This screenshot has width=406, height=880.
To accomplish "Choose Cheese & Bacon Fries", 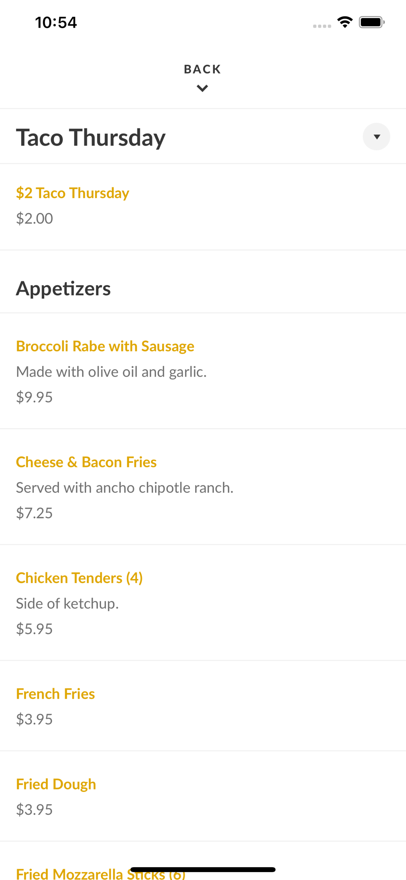I will pos(86,462).
